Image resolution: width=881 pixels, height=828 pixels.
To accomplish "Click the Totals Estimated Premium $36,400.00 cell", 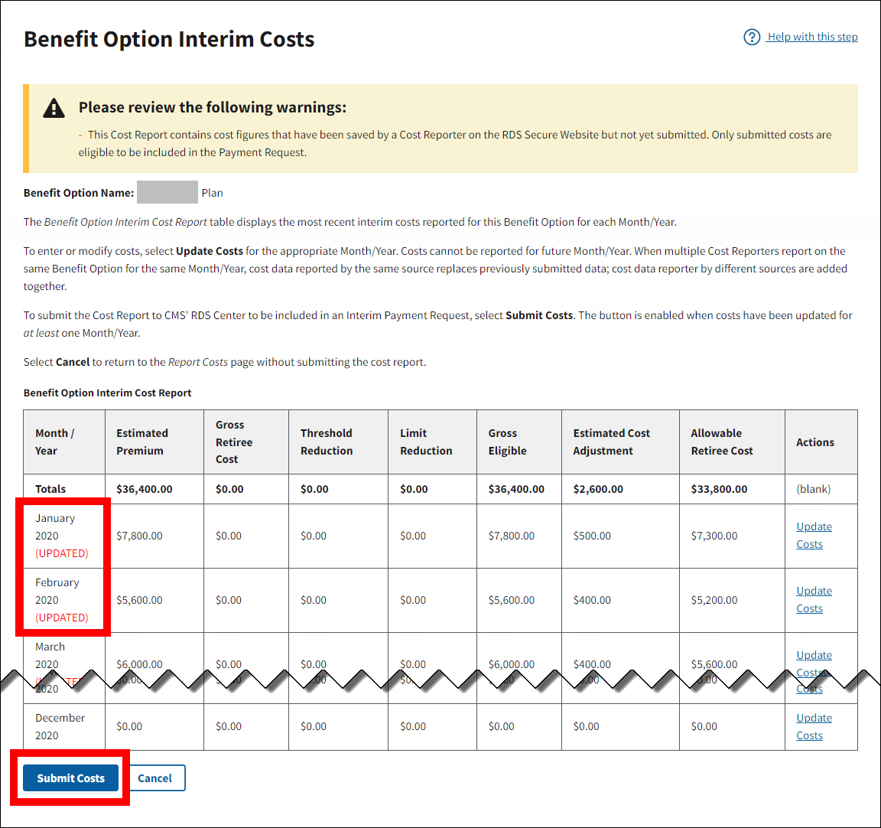I will click(145, 489).
